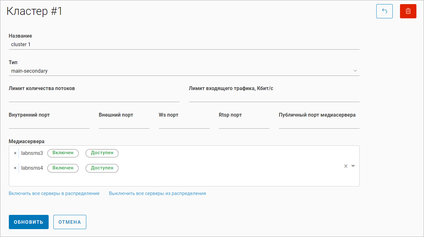
Task: Expand the media servers dropdown arrow
Action: pyautogui.click(x=353, y=166)
